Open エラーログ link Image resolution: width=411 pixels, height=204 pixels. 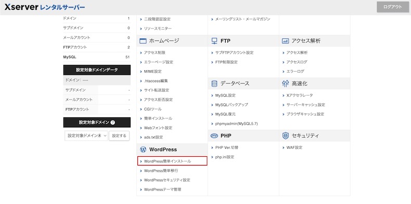pyautogui.click(x=295, y=72)
